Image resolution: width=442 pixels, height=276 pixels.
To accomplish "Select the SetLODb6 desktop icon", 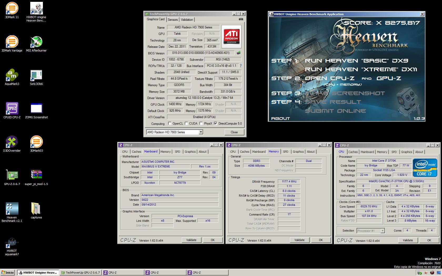I will 36,77.
